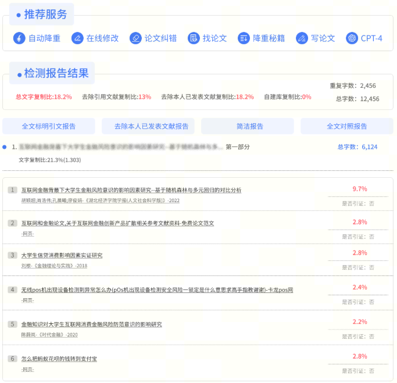
Task: Open 大学生信贷消费影响因素实证研究 link
Action: (x=62, y=255)
